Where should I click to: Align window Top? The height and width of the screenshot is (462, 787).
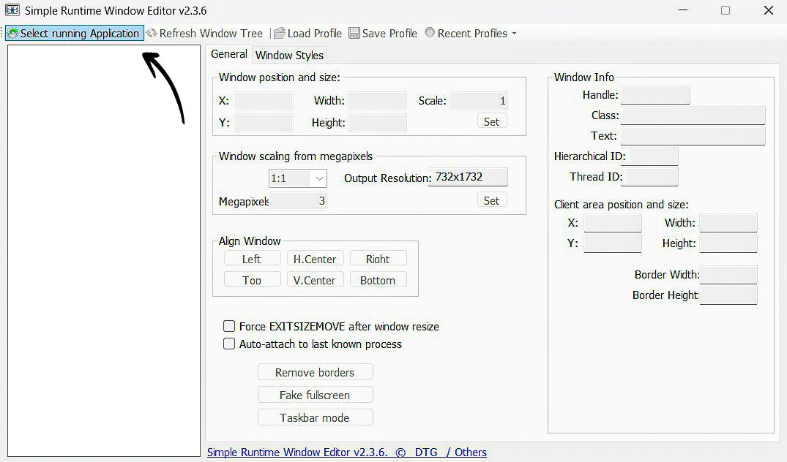(x=252, y=279)
